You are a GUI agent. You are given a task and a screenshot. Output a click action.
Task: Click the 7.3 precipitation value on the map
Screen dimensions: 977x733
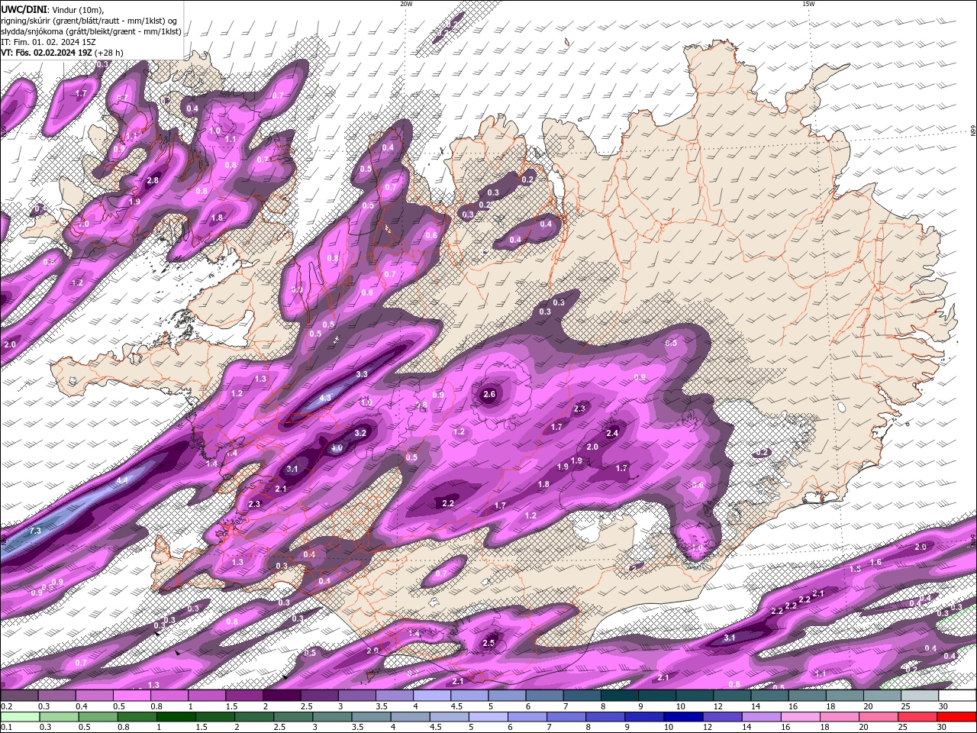point(35,531)
